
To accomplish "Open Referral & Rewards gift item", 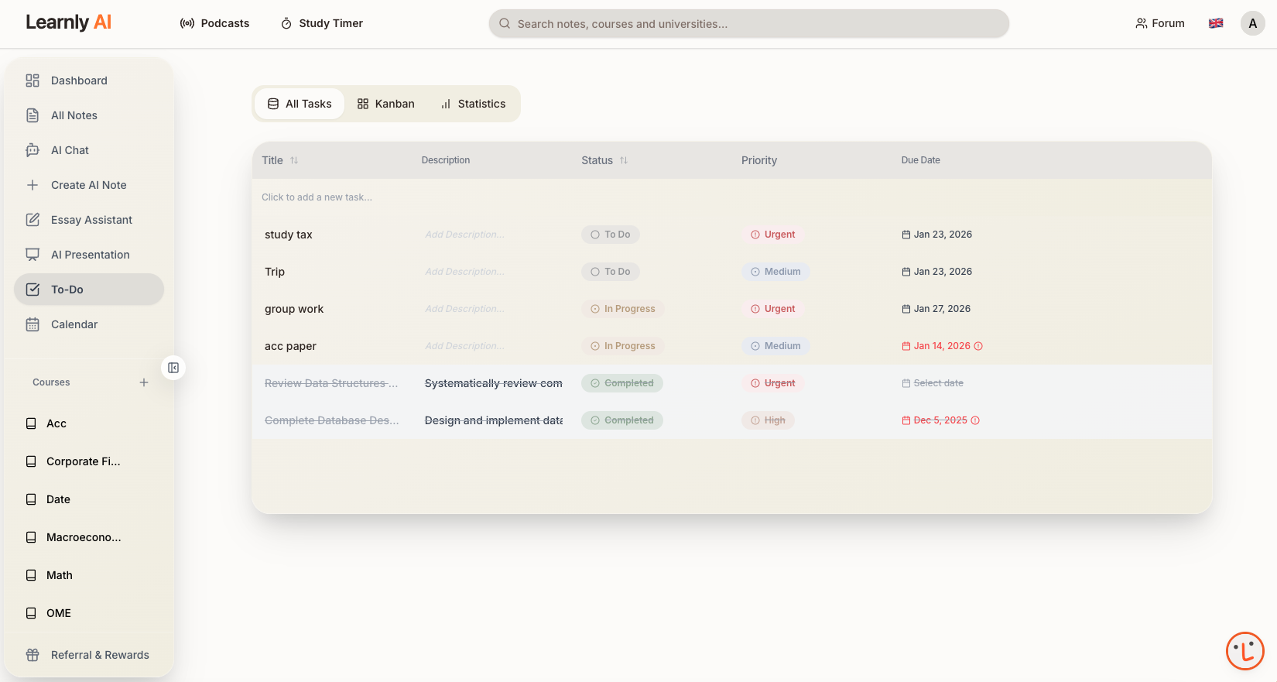I will [x=89, y=655].
